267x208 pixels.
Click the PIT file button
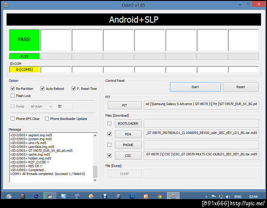tap(125, 106)
